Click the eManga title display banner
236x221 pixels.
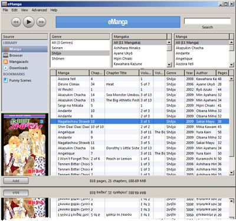point(118,22)
